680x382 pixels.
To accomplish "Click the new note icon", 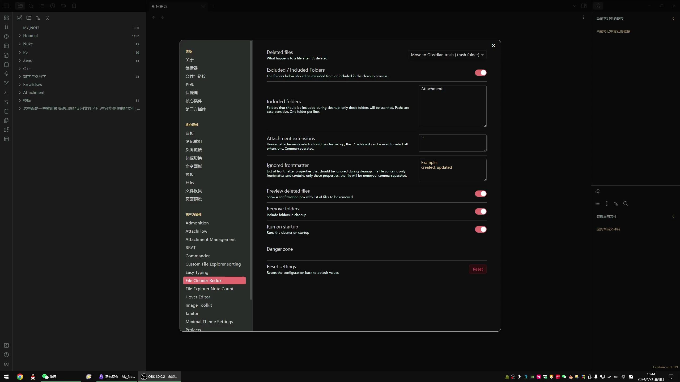I will (x=19, y=18).
